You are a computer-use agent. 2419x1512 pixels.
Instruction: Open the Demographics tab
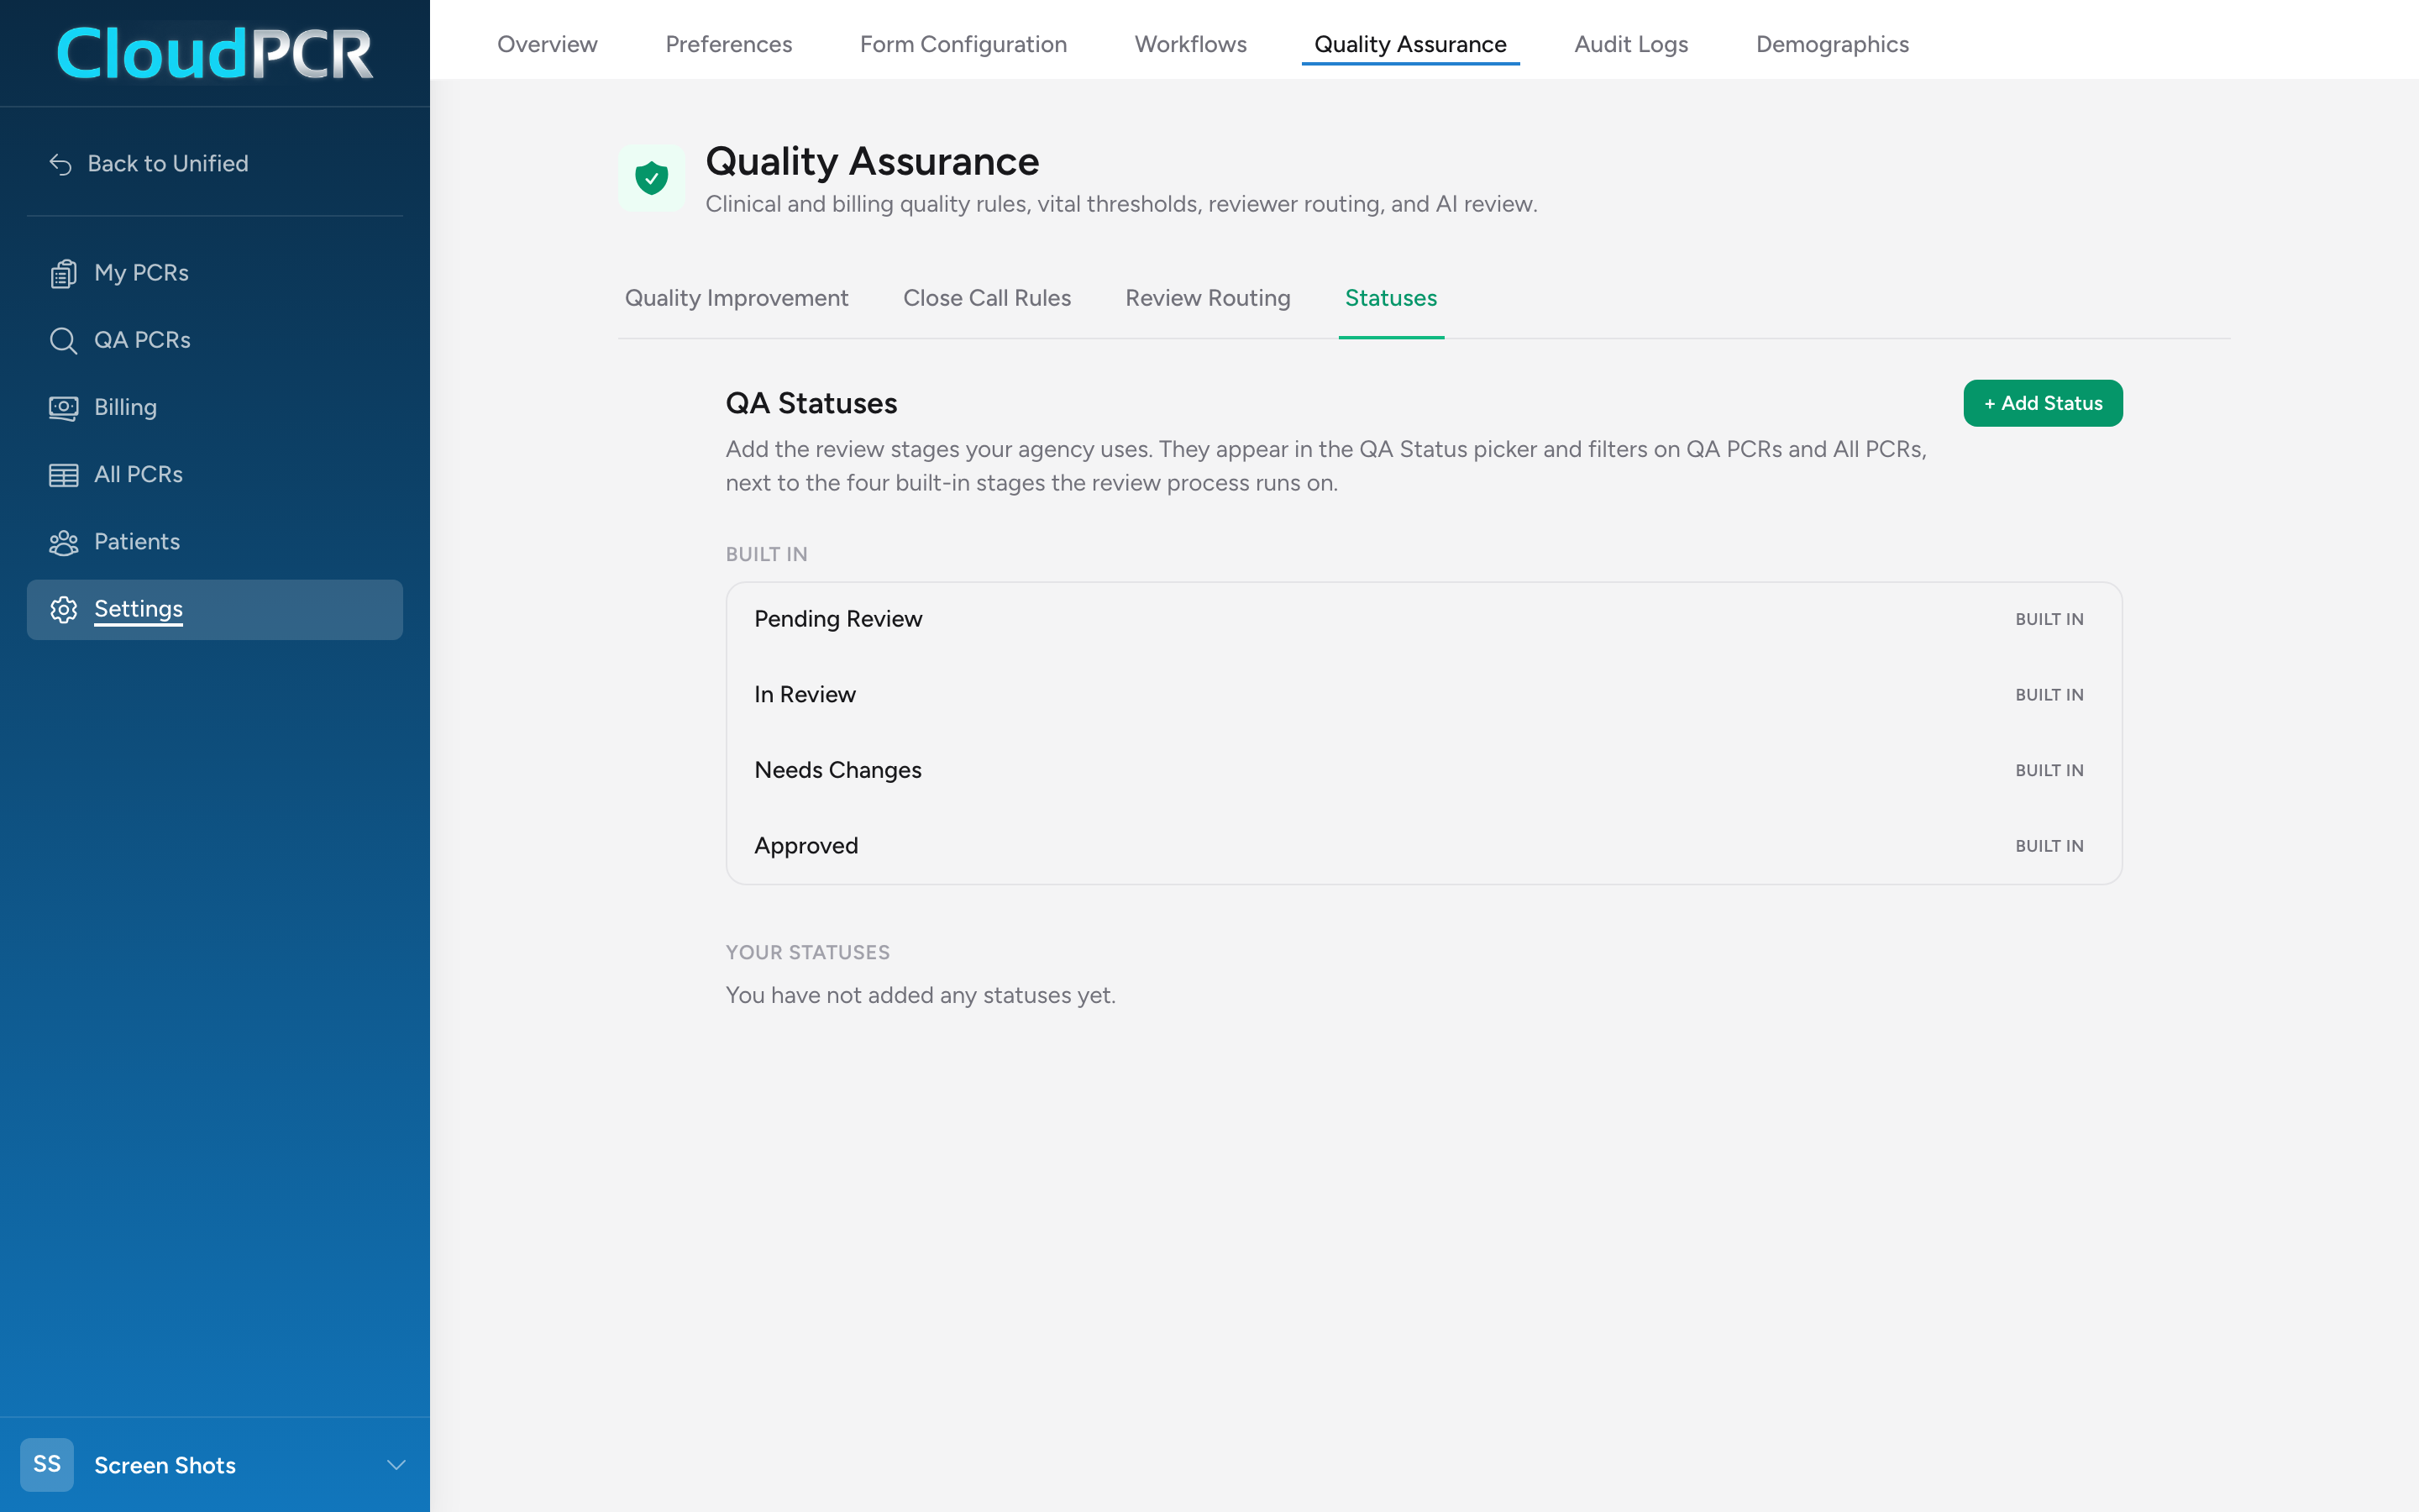(1832, 44)
